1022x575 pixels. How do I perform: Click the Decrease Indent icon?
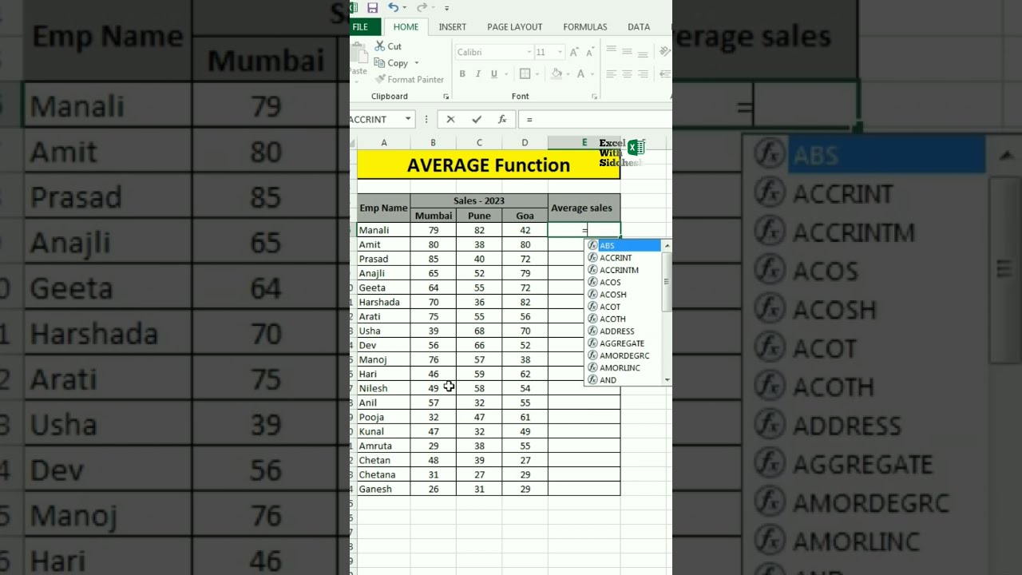coord(665,74)
